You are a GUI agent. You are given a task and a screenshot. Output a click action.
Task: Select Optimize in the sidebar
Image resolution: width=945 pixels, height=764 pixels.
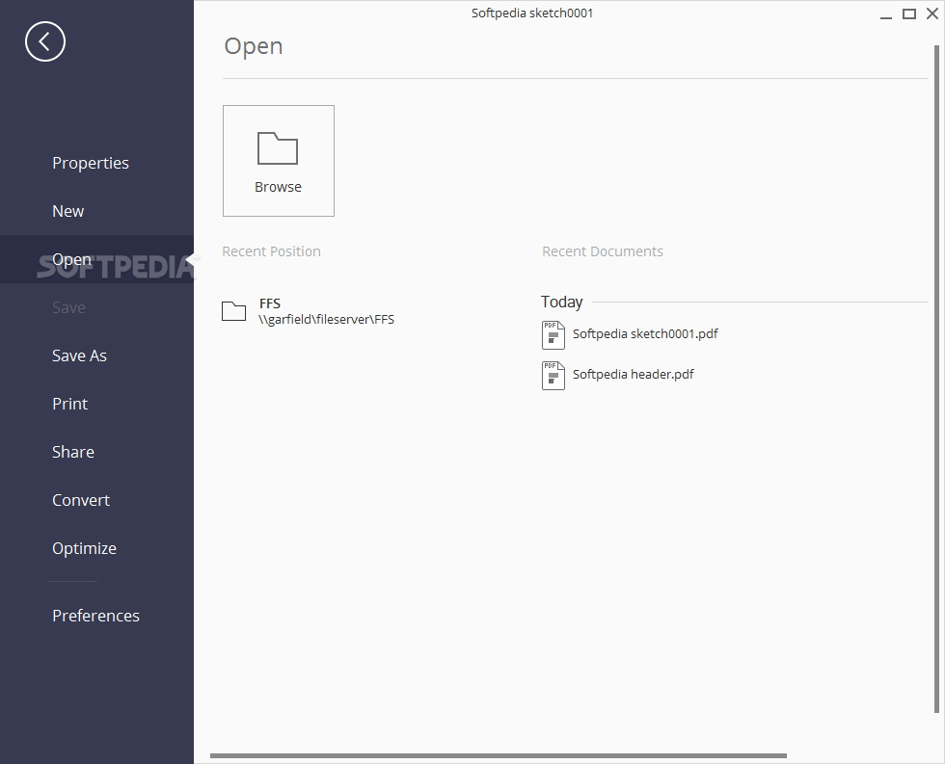pyautogui.click(x=85, y=548)
